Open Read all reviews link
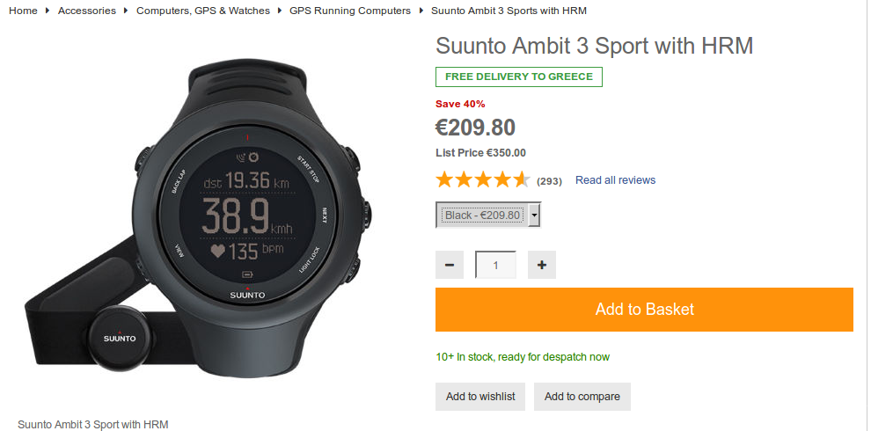This screenshot has width=871, height=431. 616,180
